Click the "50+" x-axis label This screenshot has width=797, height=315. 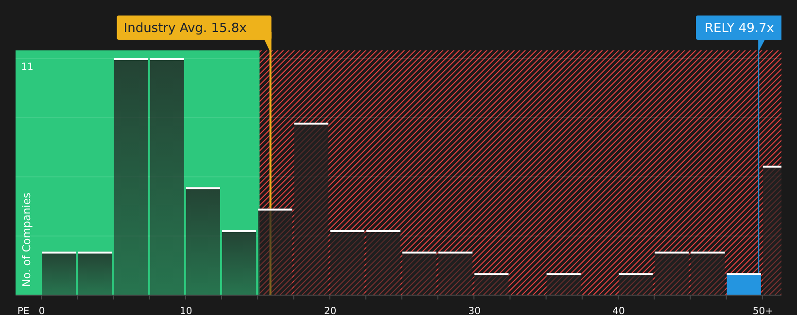(x=762, y=310)
